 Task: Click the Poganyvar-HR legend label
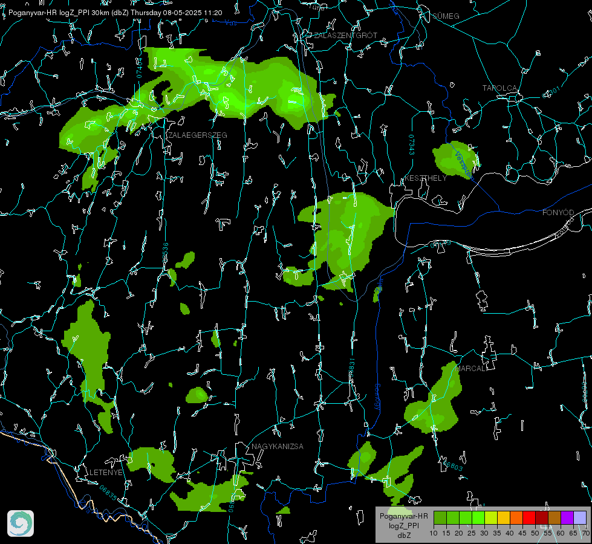click(403, 516)
